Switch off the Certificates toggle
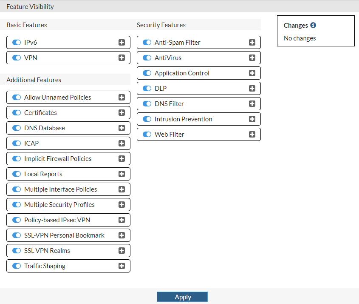This screenshot has height=304, width=359. point(17,113)
